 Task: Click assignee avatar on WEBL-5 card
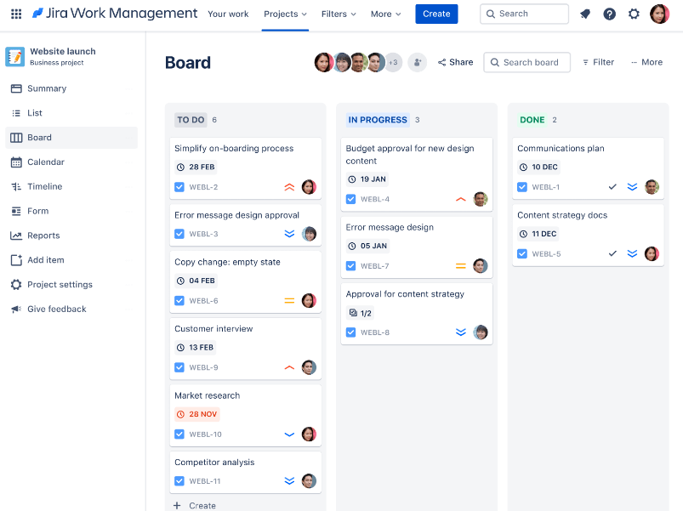point(652,253)
